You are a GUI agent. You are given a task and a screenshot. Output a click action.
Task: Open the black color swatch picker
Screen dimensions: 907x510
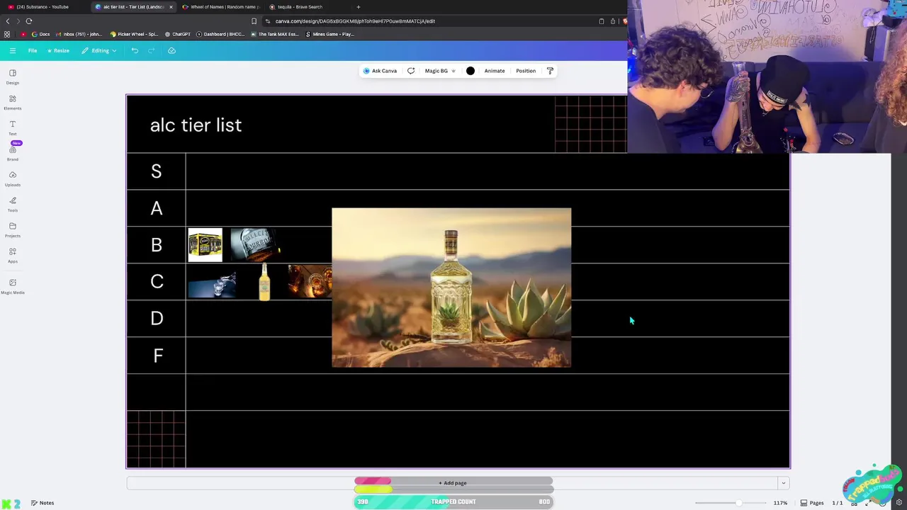click(x=471, y=71)
